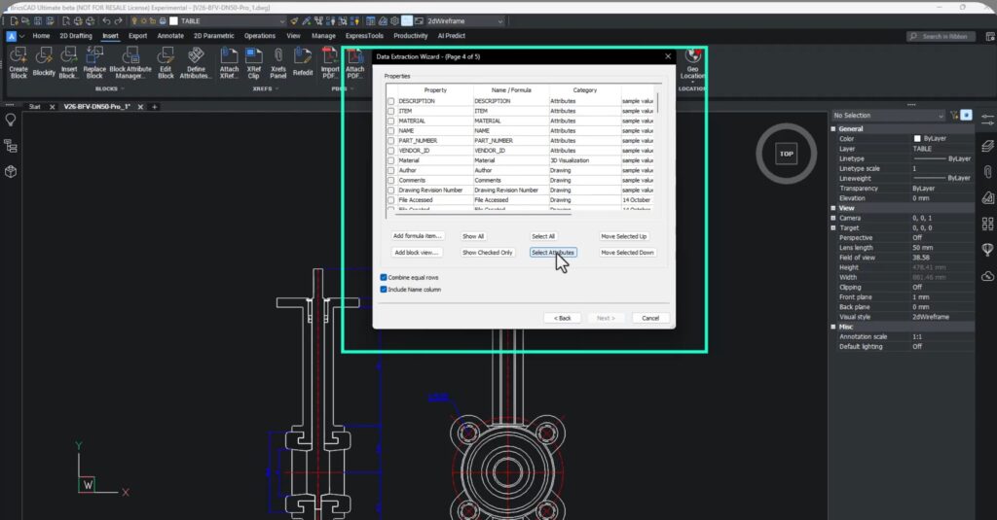Open the cloud panel icon on right sidebar

987,276
